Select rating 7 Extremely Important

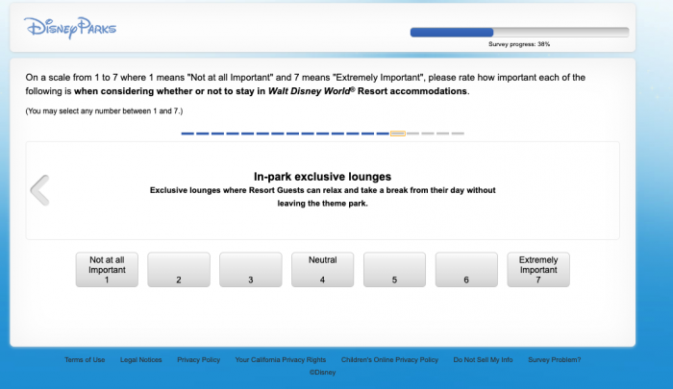(x=538, y=270)
